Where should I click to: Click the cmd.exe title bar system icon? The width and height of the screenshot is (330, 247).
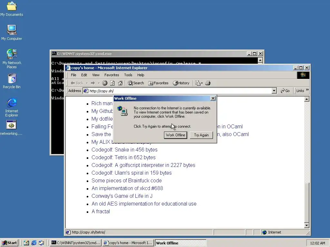(54, 53)
